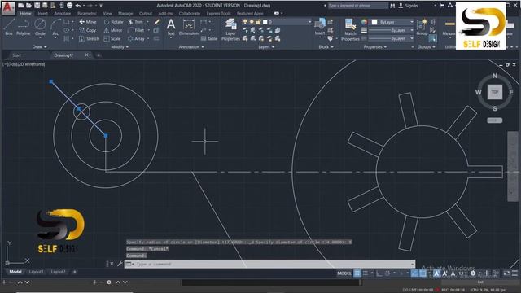Toggle polar tracking in status bar
Image resolution: width=521 pixels, height=293 pixels.
(387, 273)
